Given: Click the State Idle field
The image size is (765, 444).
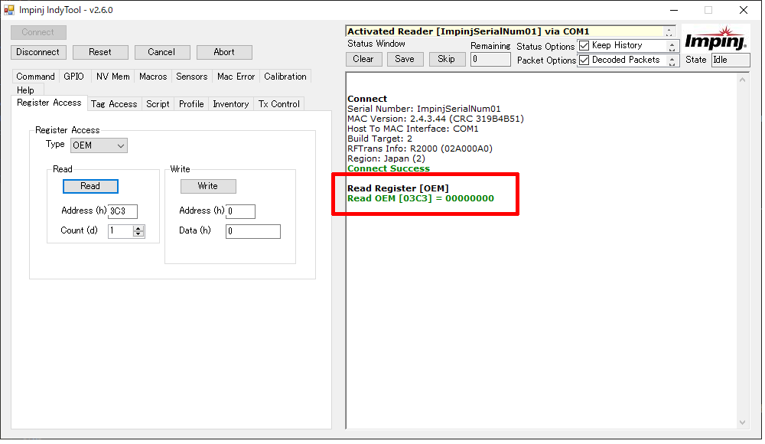Looking at the screenshot, I should tap(731, 60).
